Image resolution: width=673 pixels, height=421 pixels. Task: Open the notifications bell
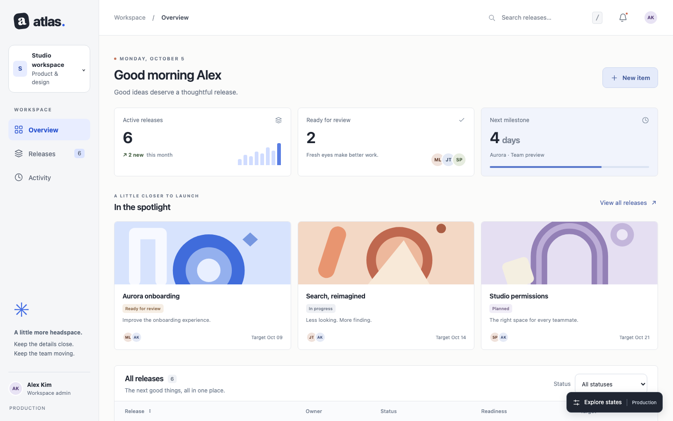coord(623,18)
